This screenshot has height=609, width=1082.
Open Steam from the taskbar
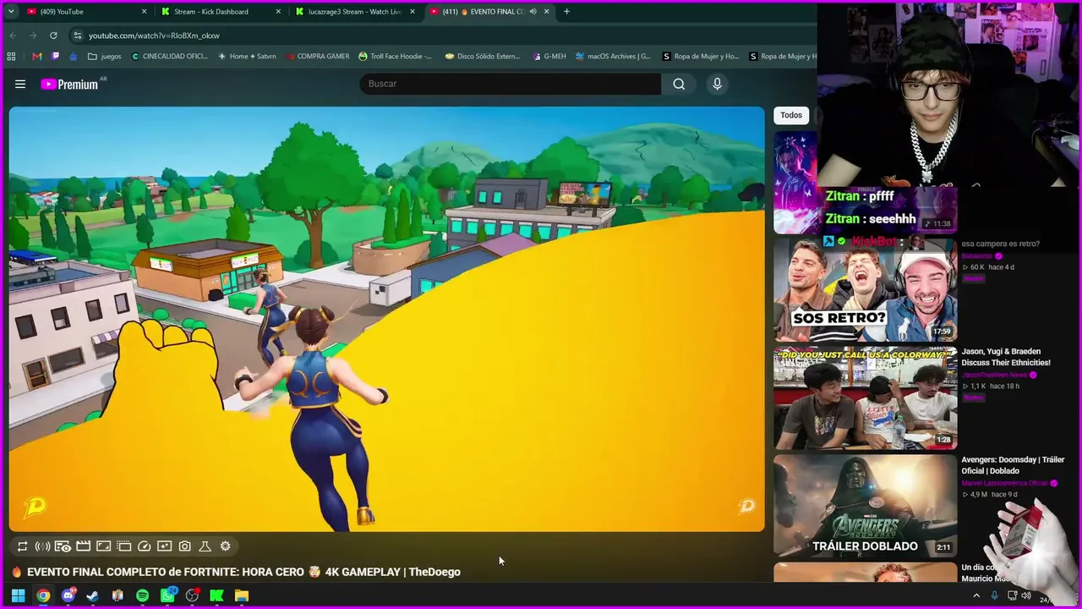(x=92, y=595)
